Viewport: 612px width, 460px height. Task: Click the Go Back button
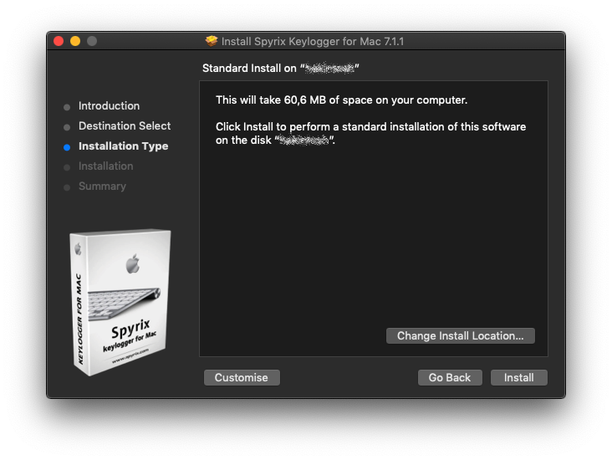pyautogui.click(x=450, y=377)
